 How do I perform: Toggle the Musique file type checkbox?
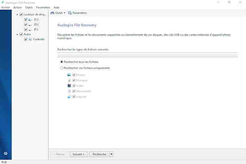pyautogui.click(x=74, y=80)
